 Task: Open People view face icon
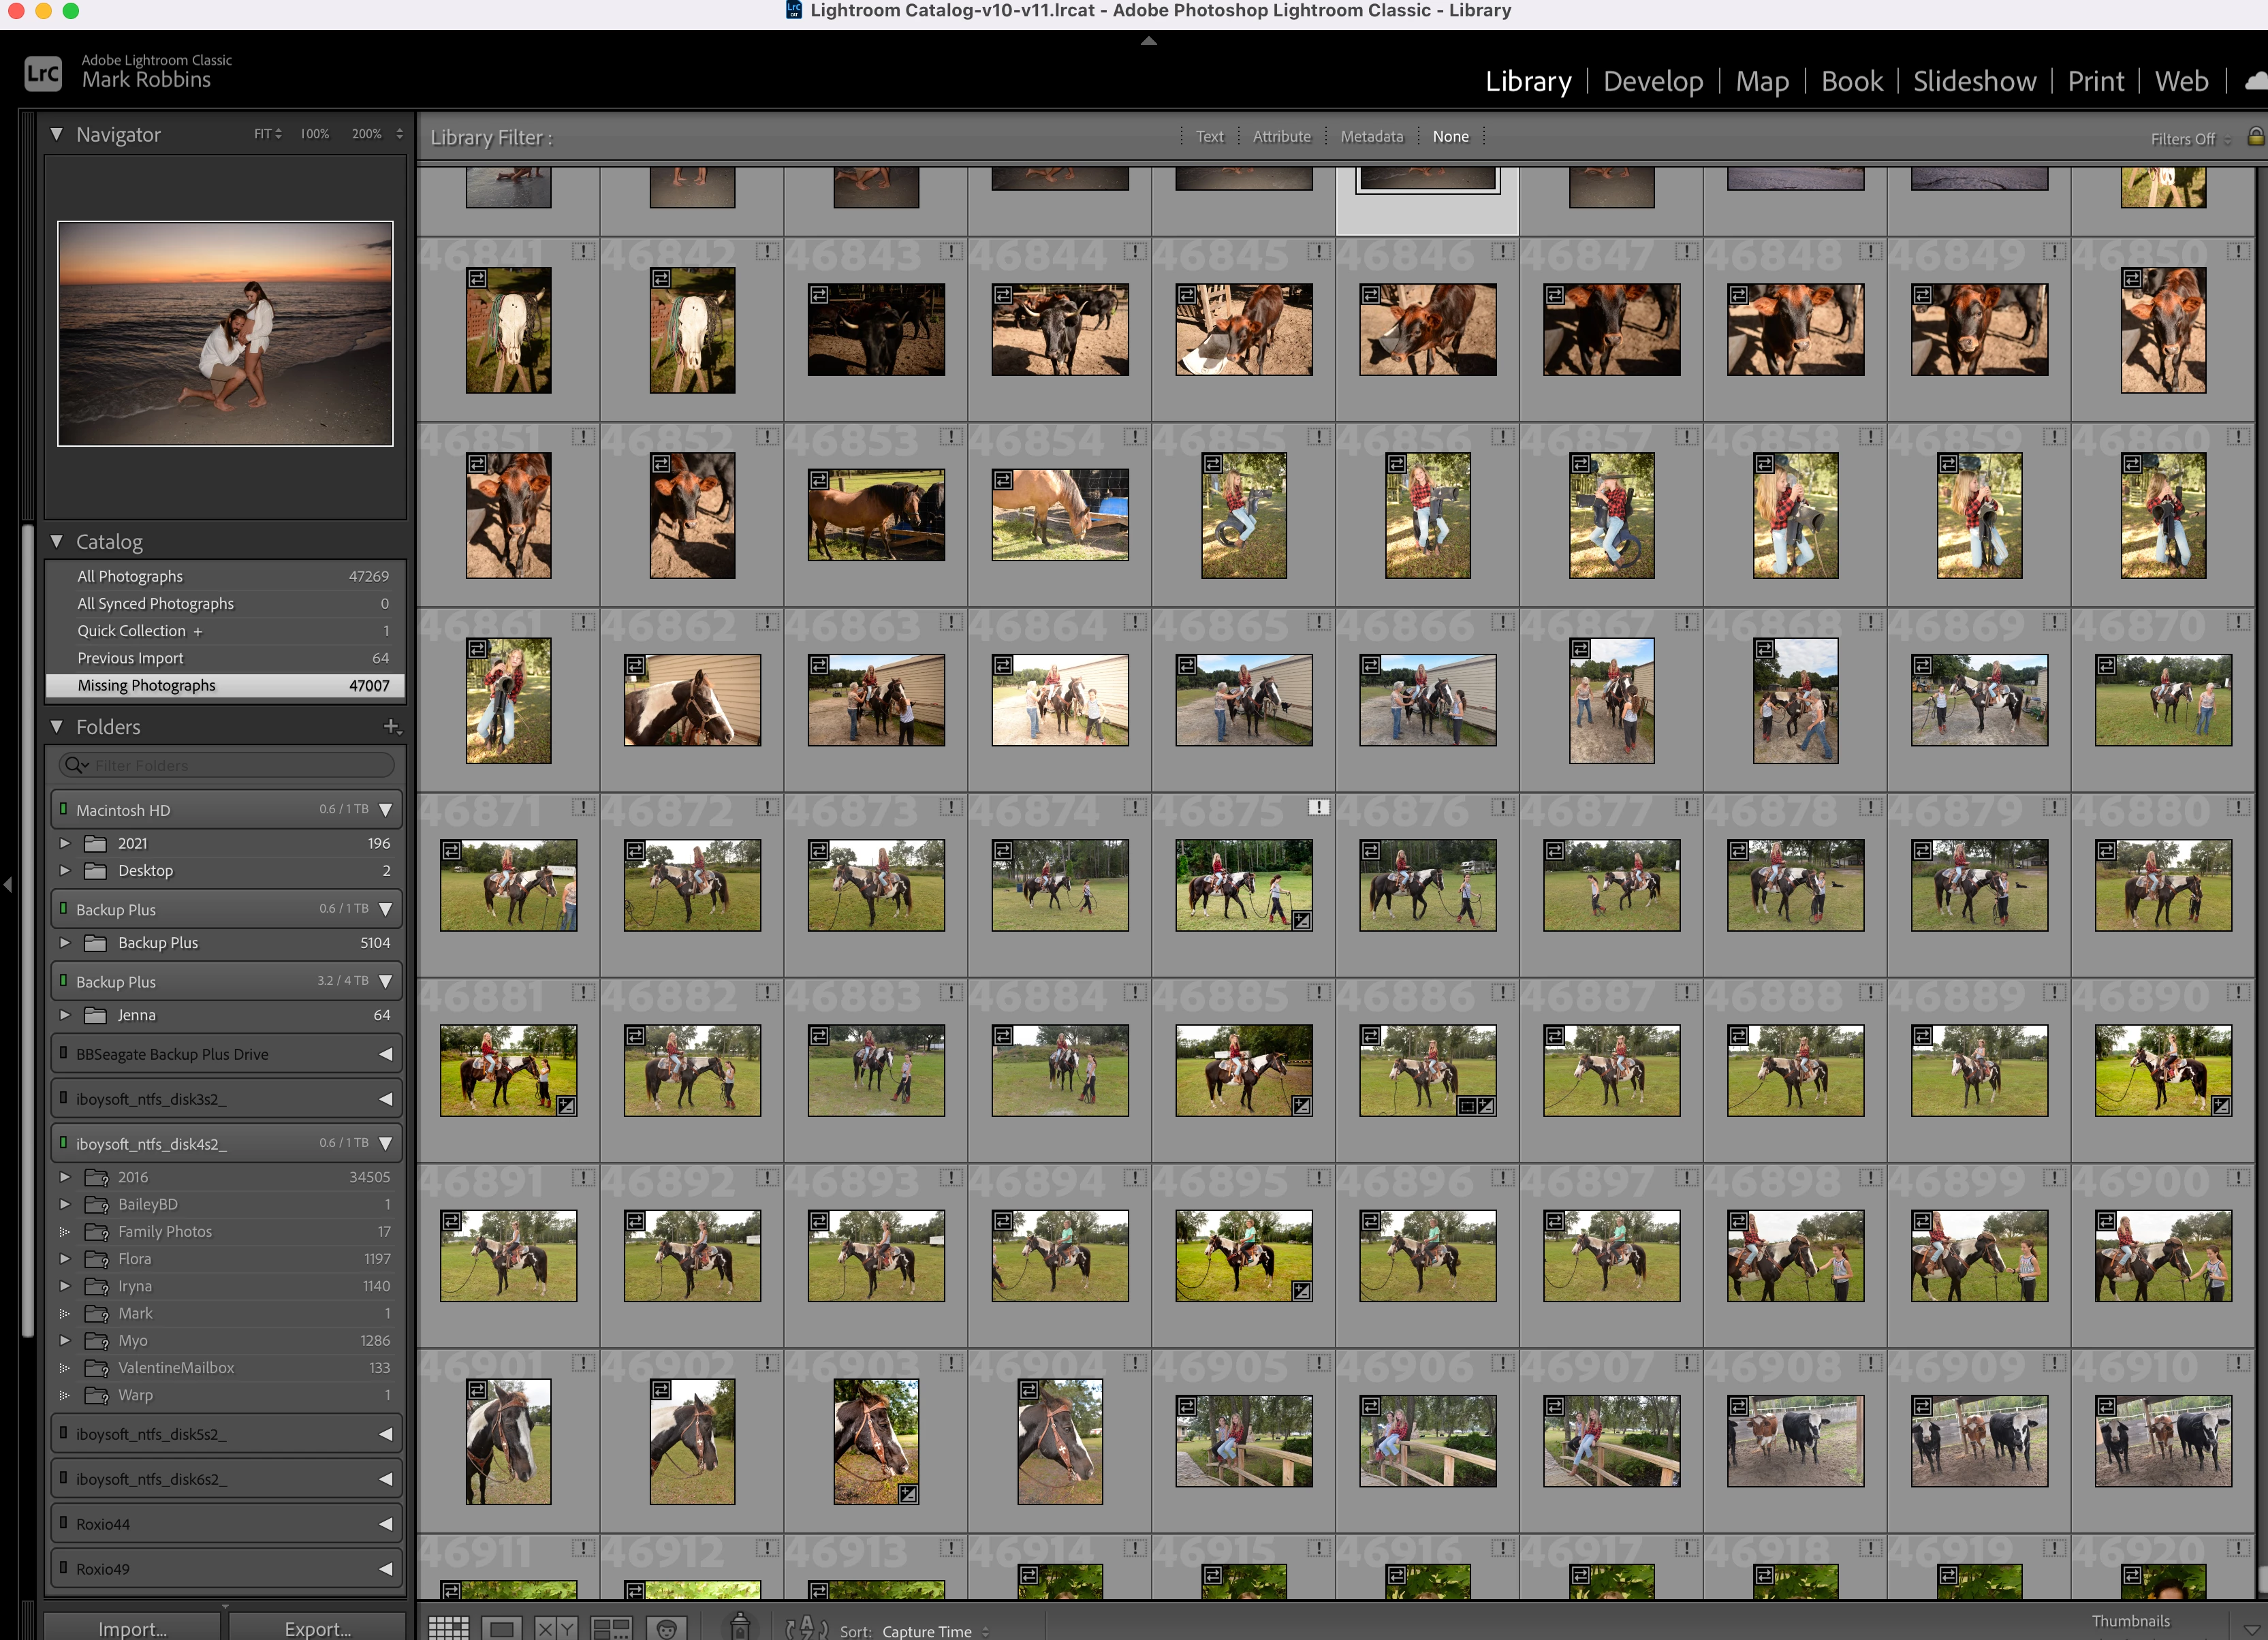666,1628
